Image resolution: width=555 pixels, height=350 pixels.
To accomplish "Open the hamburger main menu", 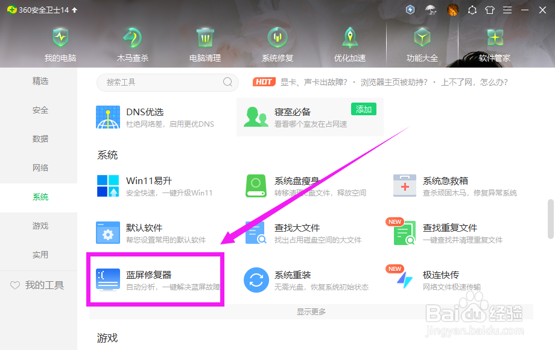I will pyautogui.click(x=507, y=10).
